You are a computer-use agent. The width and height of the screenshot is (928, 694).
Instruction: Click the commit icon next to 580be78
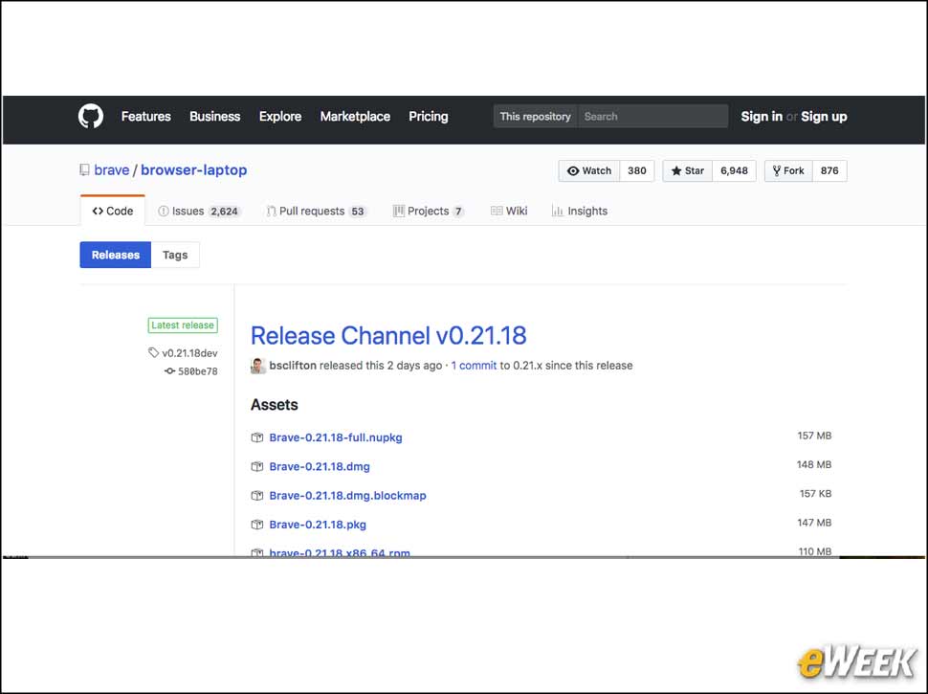pos(170,371)
